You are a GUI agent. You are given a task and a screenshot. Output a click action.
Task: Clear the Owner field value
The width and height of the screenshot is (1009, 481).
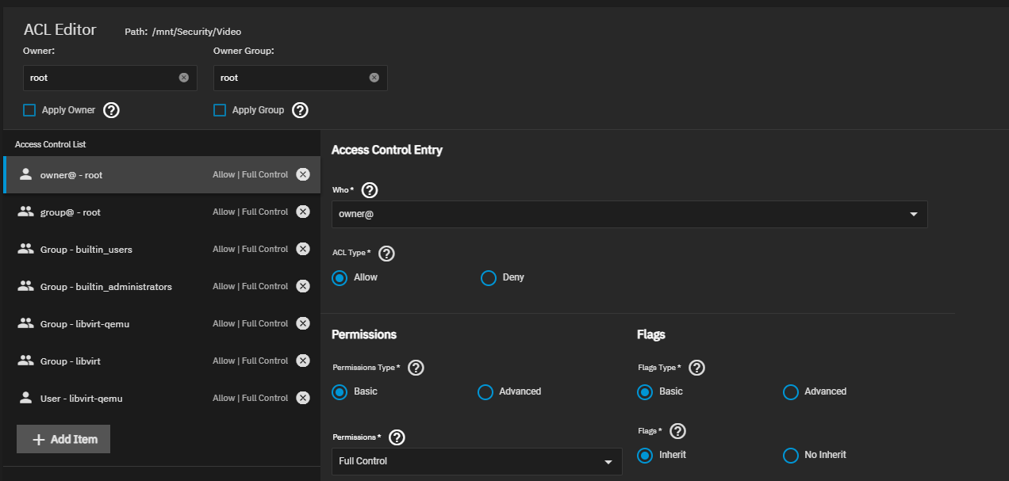(x=184, y=78)
